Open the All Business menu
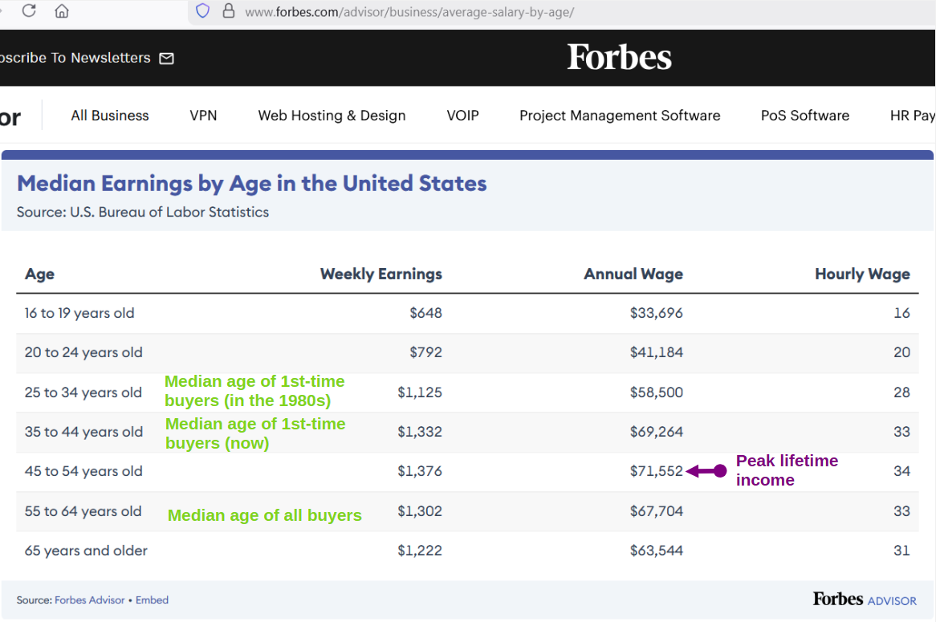The width and height of the screenshot is (936, 622). (x=110, y=116)
